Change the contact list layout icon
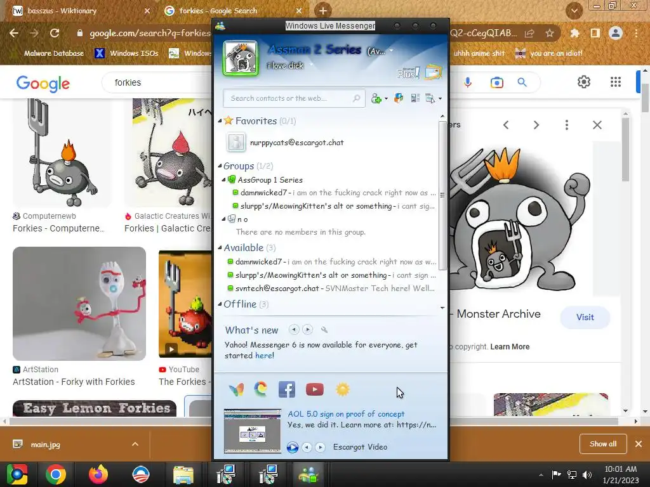Viewport: 650px width, 487px height. 415,98
